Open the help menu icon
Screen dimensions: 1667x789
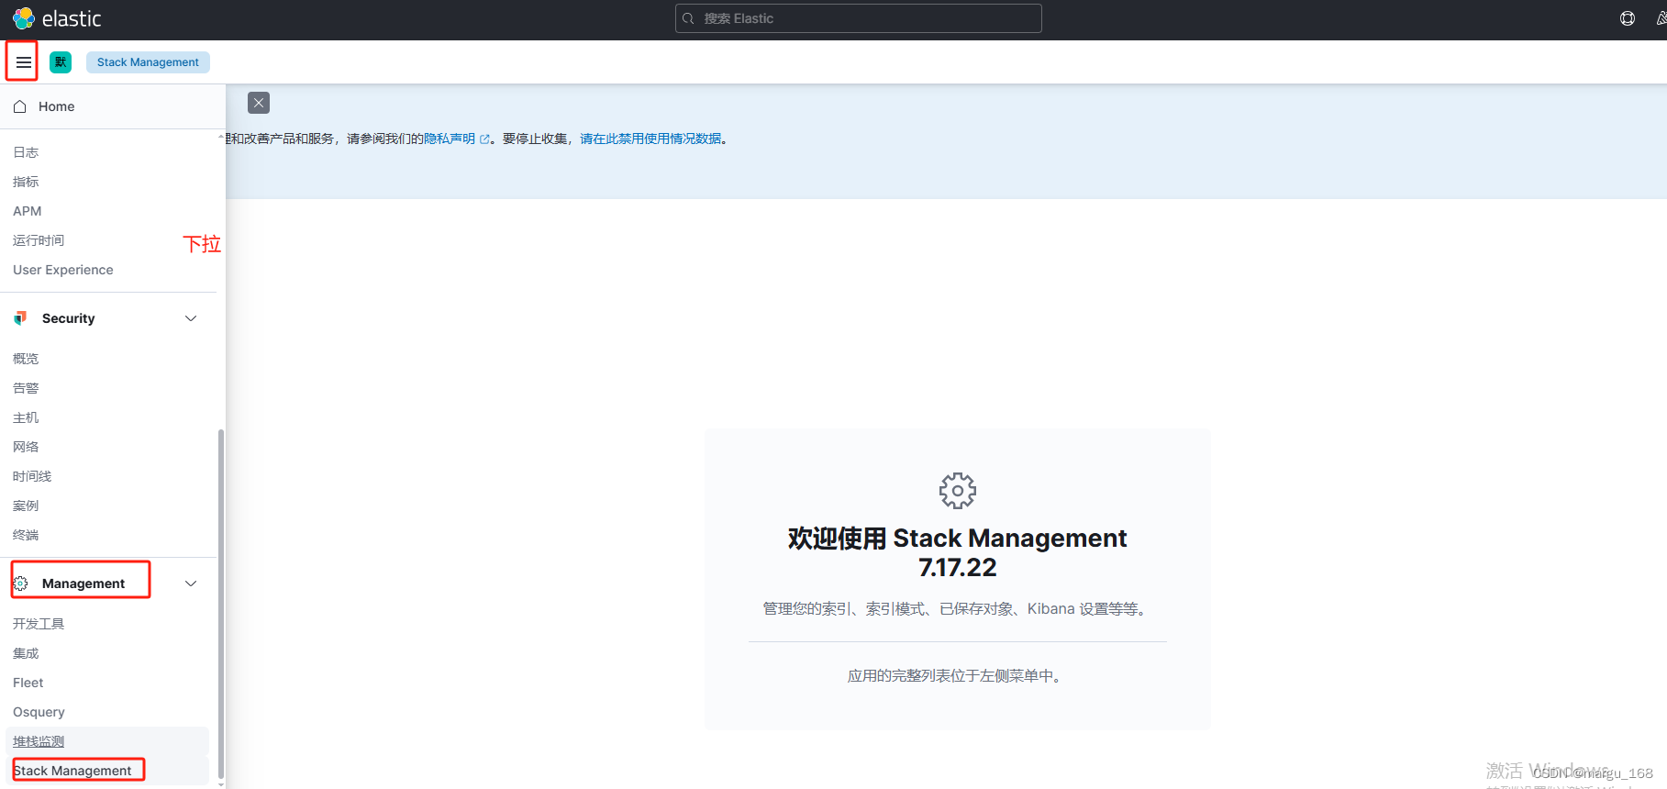click(1628, 18)
